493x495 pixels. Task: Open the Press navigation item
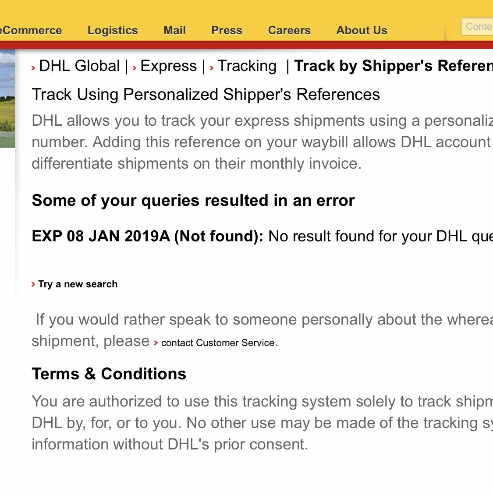tap(227, 30)
